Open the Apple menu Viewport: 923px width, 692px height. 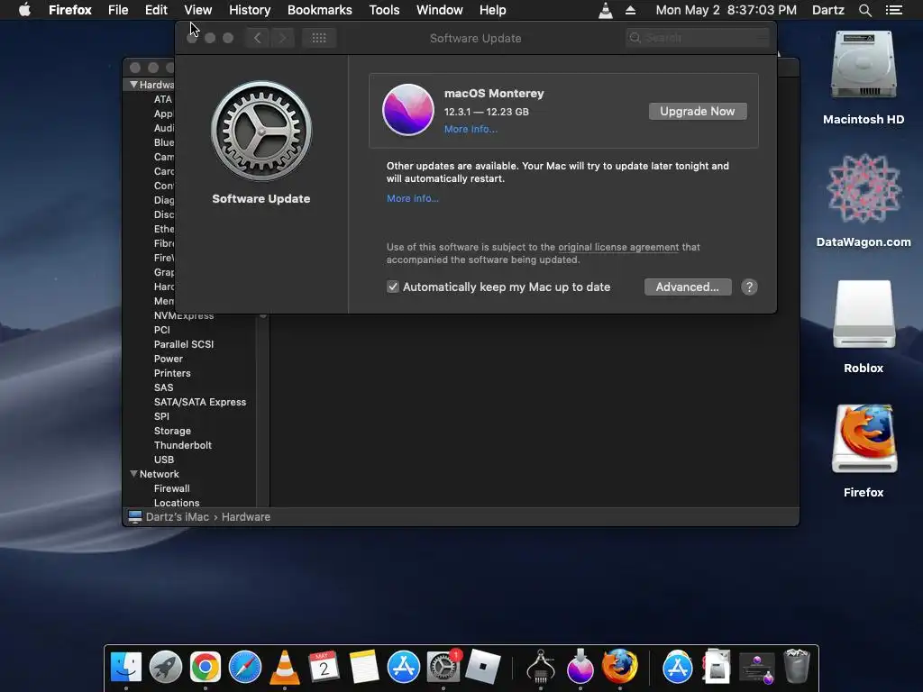tap(24, 10)
